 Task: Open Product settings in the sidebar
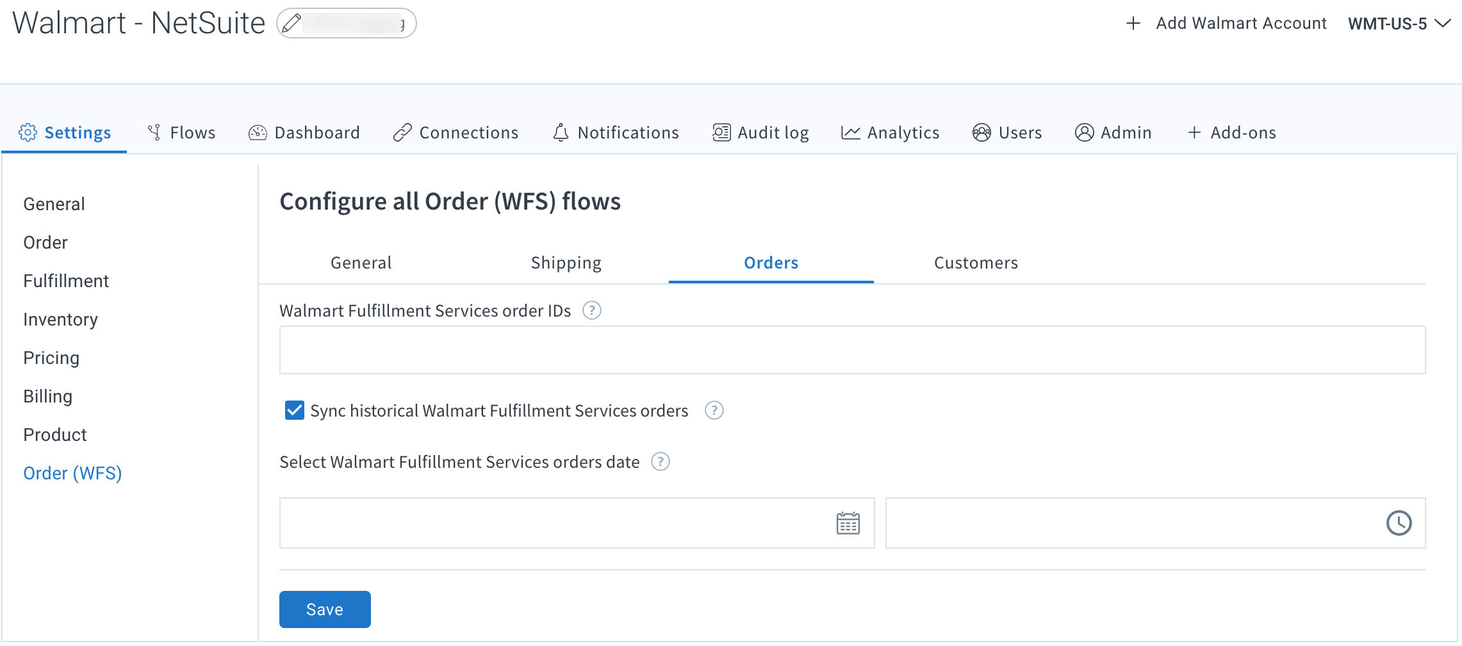54,435
